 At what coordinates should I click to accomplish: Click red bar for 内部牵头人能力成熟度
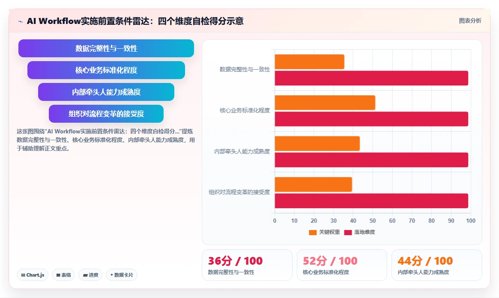click(x=371, y=160)
